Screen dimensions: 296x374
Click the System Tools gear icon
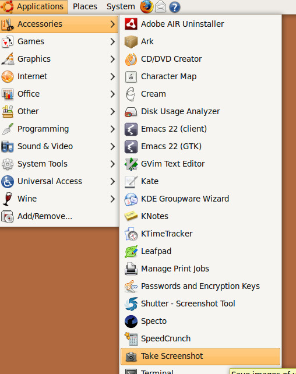8,164
